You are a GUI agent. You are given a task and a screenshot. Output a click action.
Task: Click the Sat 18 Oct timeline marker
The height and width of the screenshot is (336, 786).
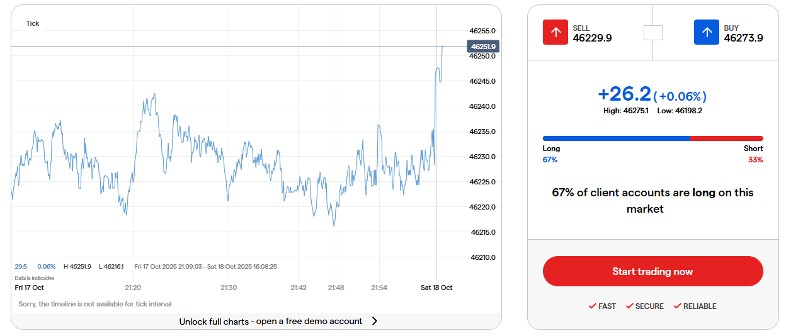(x=436, y=288)
